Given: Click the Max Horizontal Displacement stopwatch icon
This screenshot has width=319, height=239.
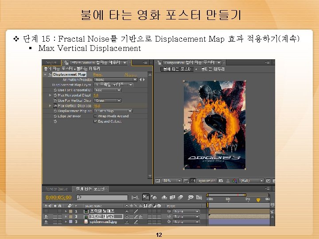Looking at the screenshot, I should pos(55,95).
